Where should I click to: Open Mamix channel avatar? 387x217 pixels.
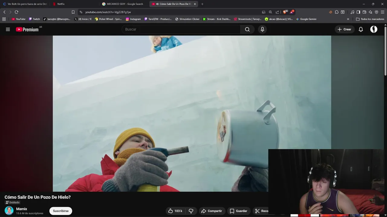point(9,210)
